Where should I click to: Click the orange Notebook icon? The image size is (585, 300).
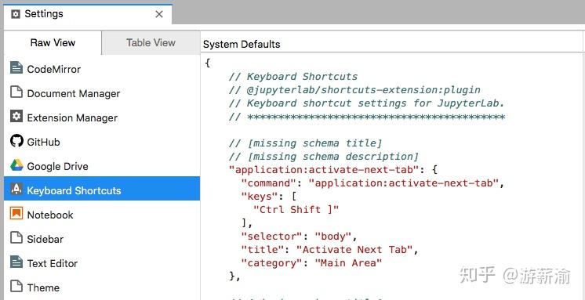(16, 214)
